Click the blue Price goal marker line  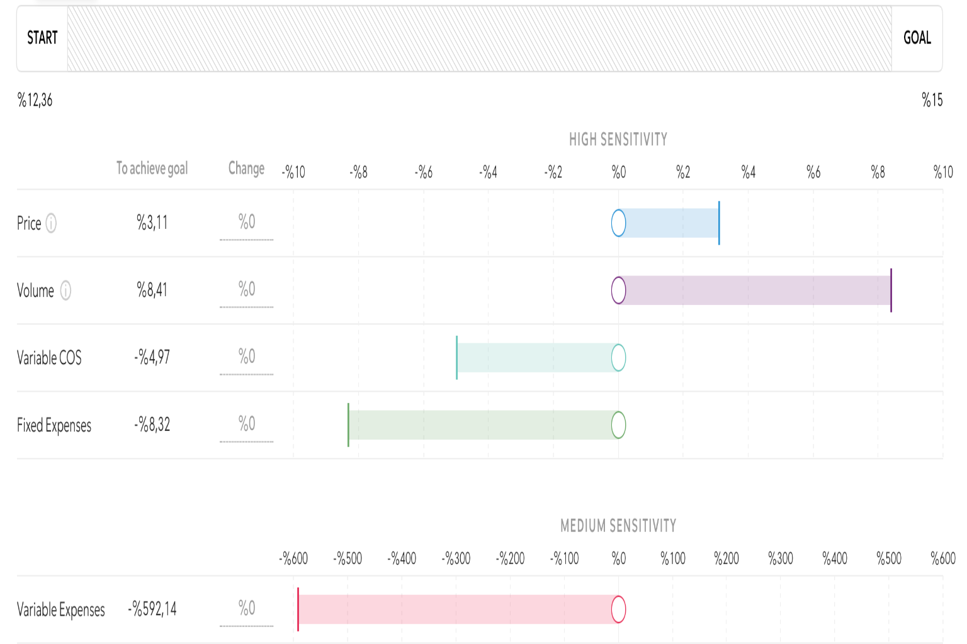(719, 223)
